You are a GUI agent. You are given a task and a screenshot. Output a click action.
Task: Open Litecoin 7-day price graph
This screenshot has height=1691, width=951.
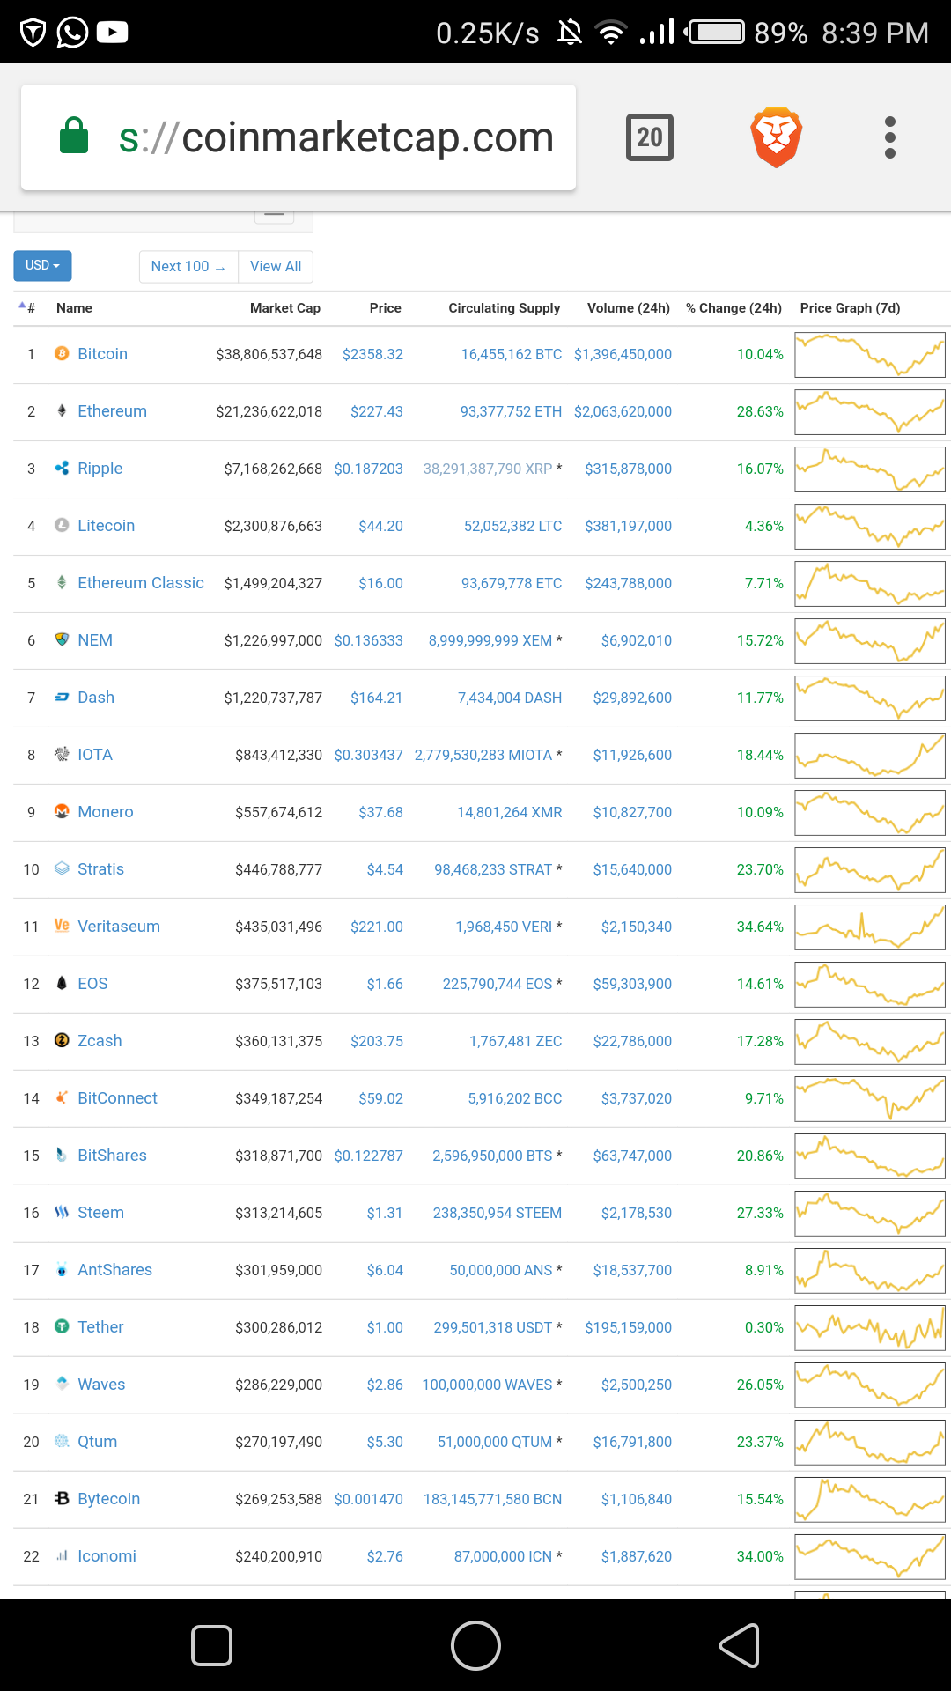[x=869, y=527]
